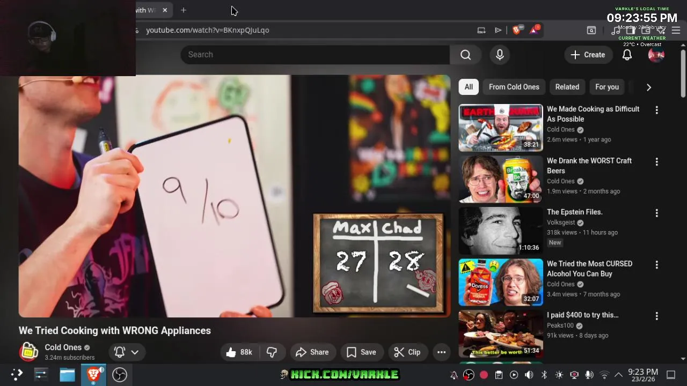Viewport: 687px width, 386px height.
Task: Open OBS Studio from the taskbar
Action: [119, 374]
